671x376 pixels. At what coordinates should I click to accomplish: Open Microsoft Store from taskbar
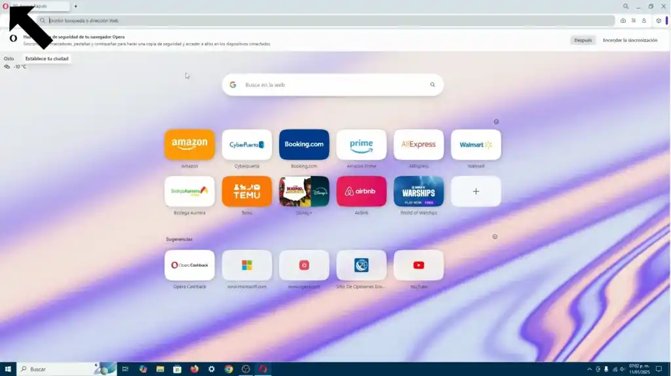click(x=177, y=369)
